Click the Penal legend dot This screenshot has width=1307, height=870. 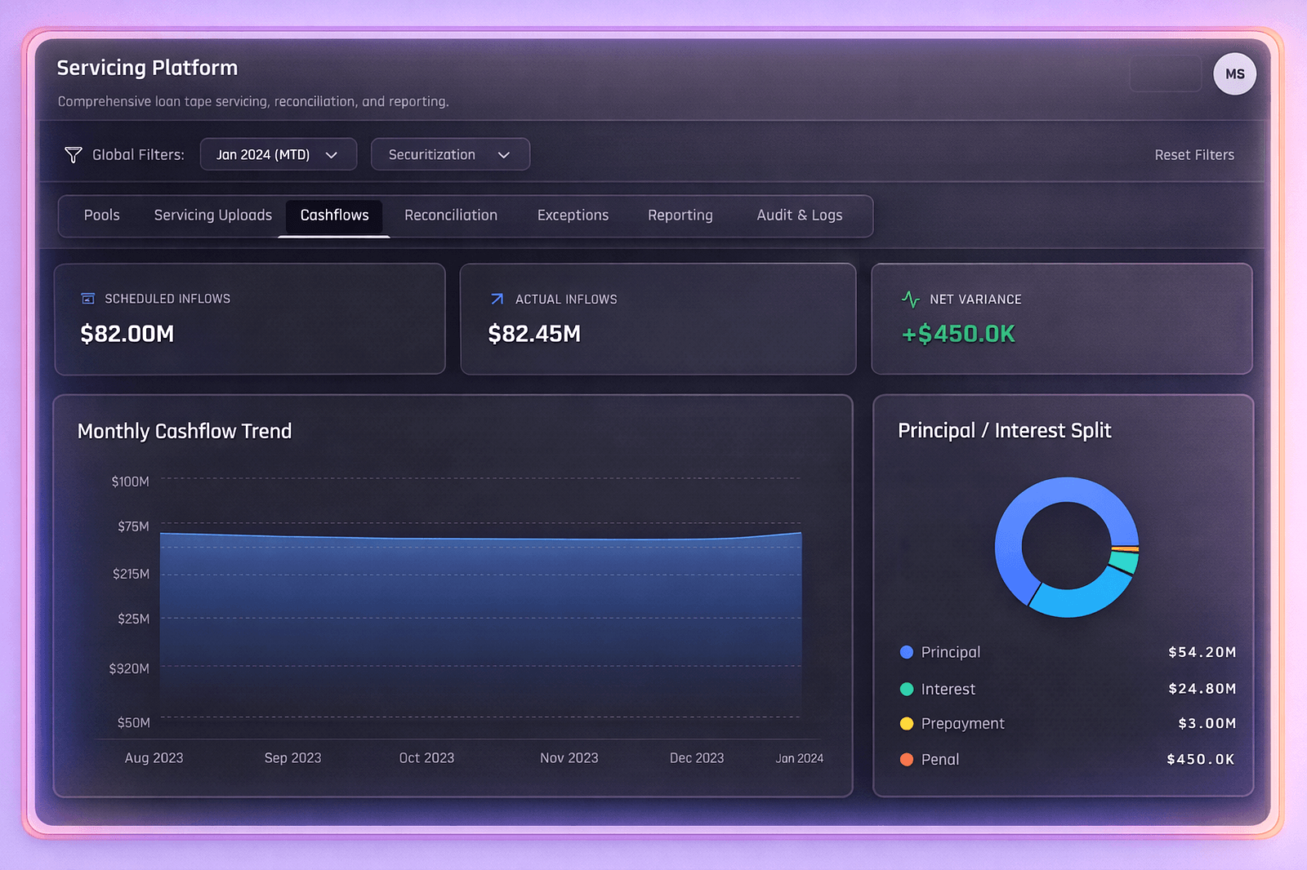tap(906, 759)
